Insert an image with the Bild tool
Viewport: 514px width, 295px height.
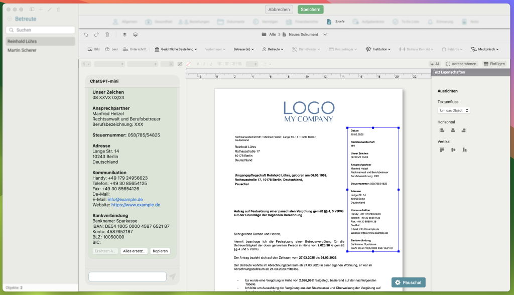93,49
